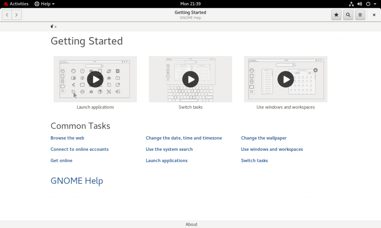Open the Change the wallpaper link
381x228 pixels.
[x=264, y=138]
